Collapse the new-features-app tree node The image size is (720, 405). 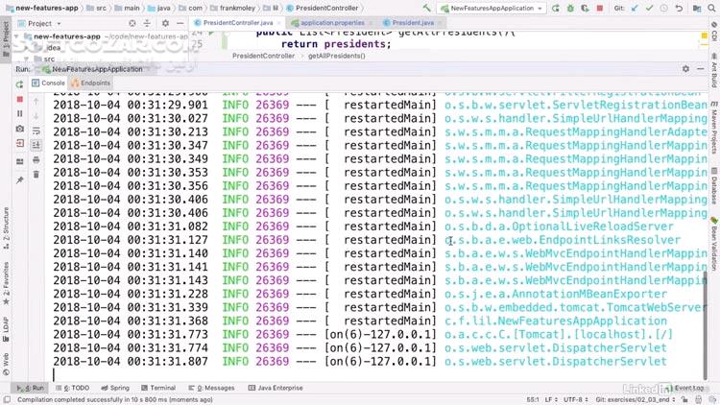[17, 36]
